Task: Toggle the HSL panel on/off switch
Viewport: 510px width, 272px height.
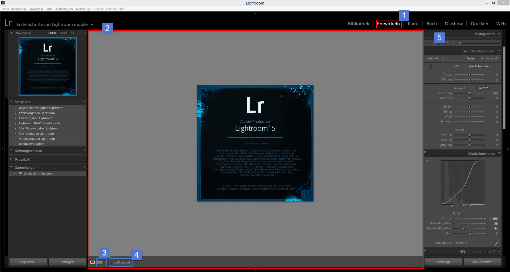Action: click(425, 251)
